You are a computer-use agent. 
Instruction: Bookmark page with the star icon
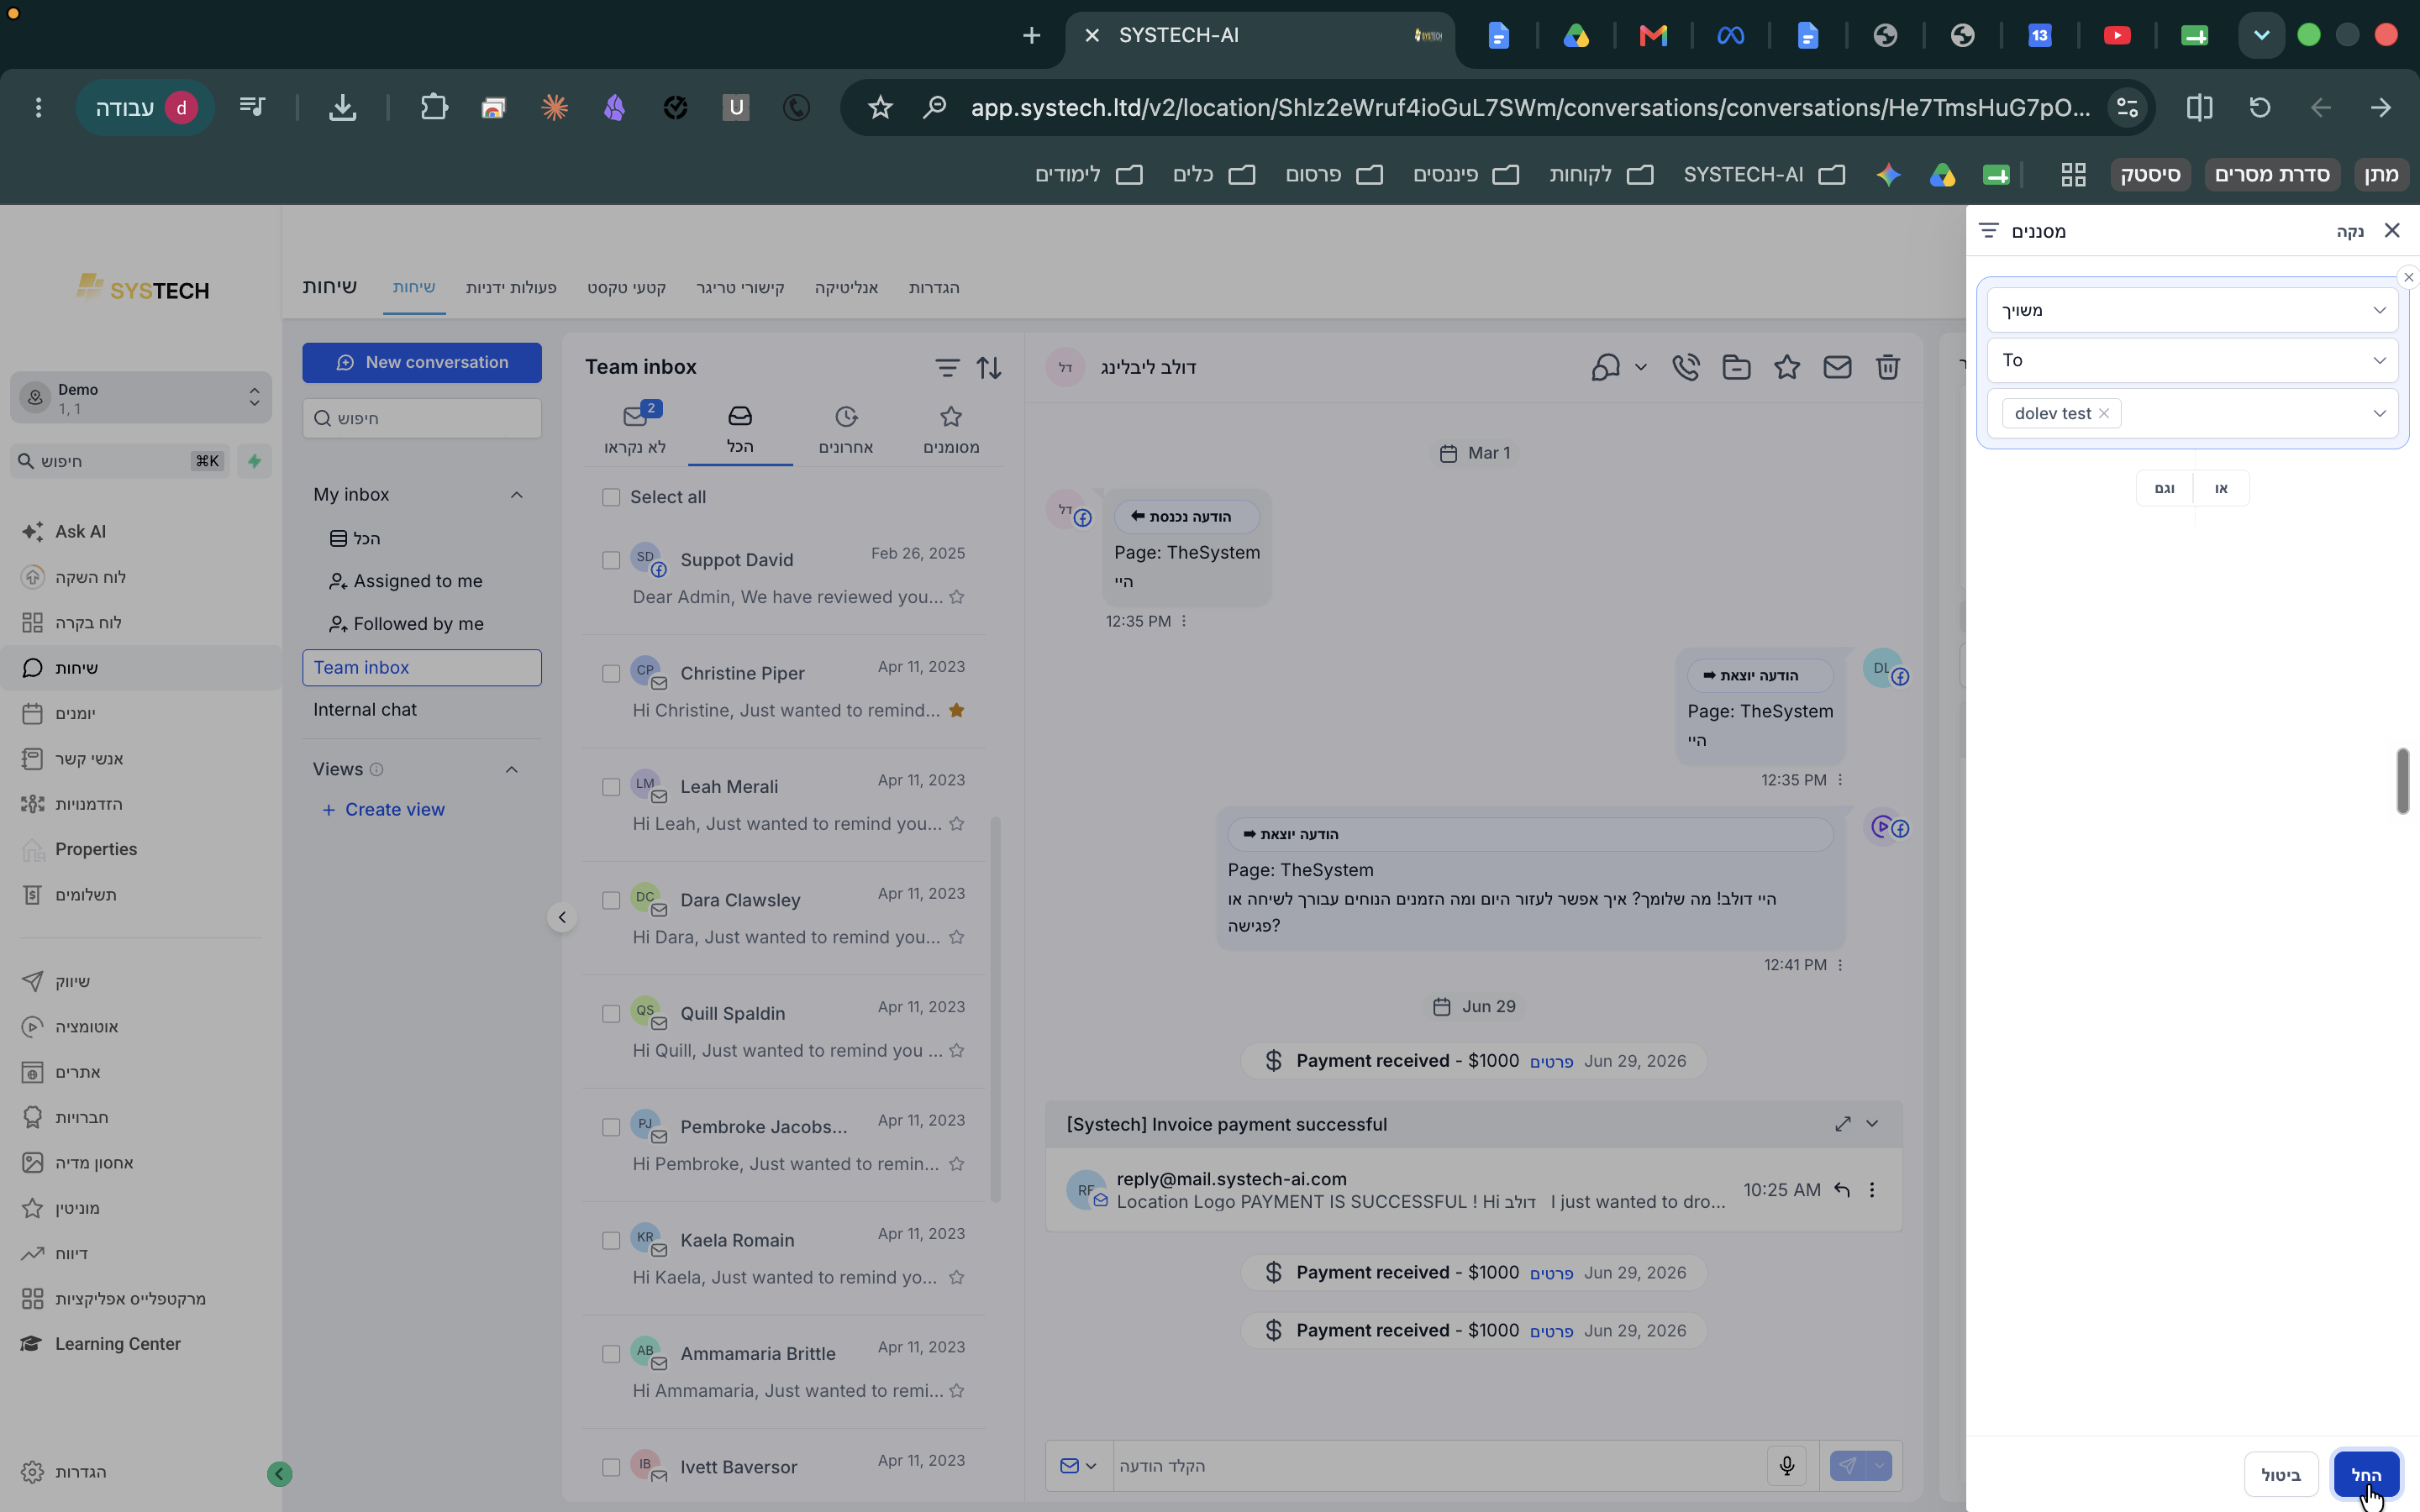coord(879,107)
